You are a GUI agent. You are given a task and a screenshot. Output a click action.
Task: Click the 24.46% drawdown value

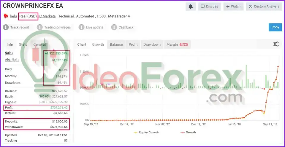[x=62, y=83]
